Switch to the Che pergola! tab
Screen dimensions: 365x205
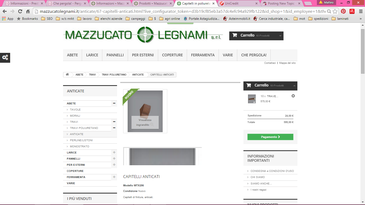(67, 3)
